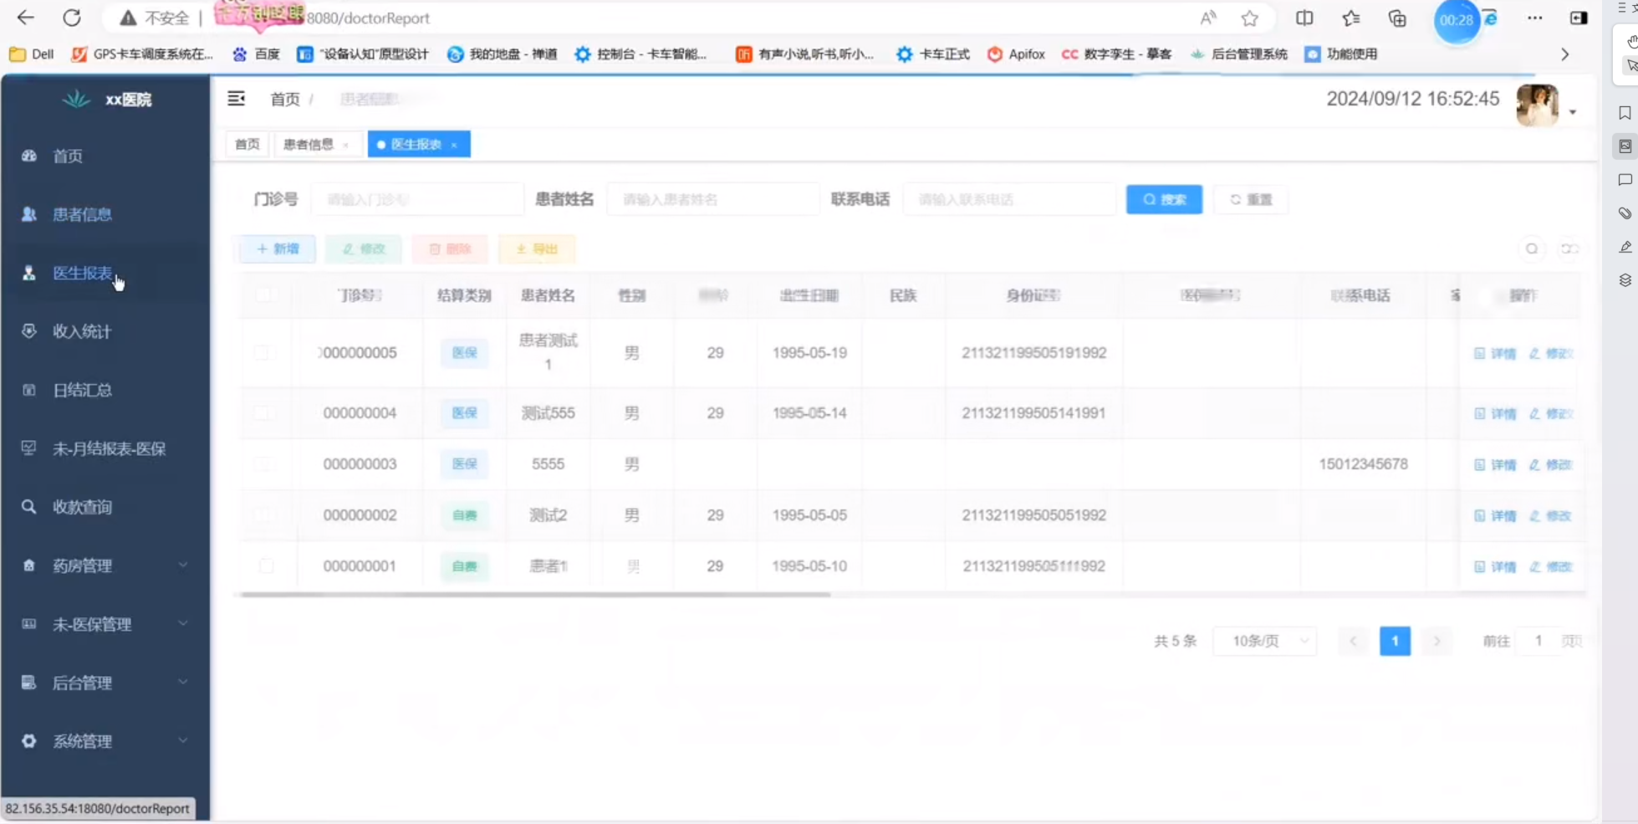Click the 新增 add button
This screenshot has width=1638, height=824.
coord(278,248)
